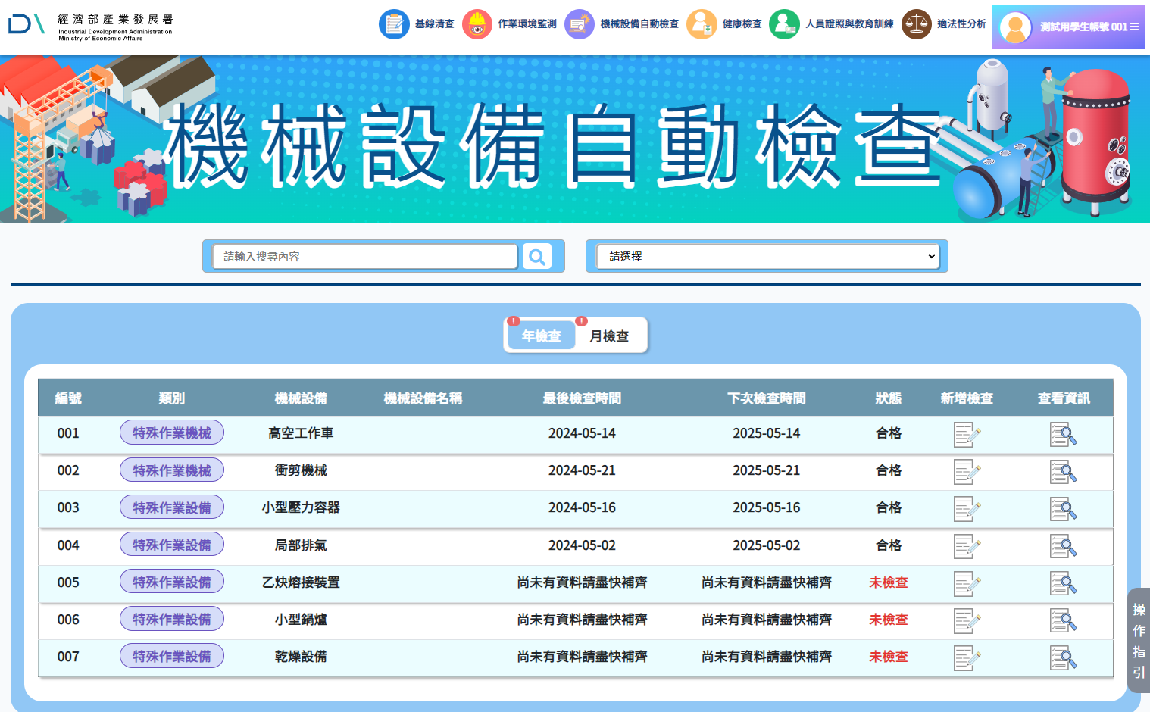Image resolution: width=1150 pixels, height=712 pixels.
Task: Open 適法性分析 menu label
Action: pyautogui.click(x=961, y=24)
